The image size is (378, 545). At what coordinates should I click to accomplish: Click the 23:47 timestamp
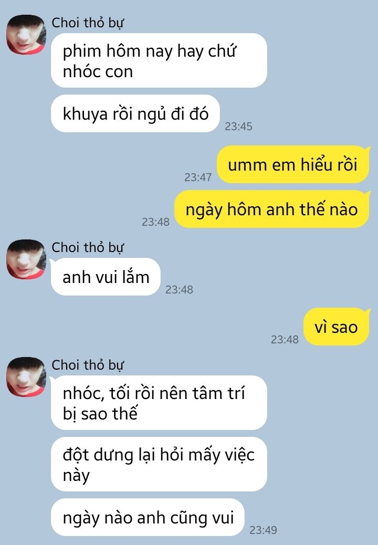coord(198,177)
